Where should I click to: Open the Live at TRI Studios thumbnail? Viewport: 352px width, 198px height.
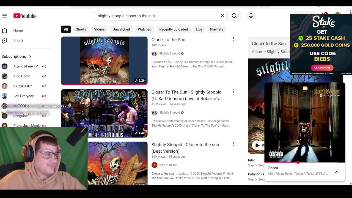click(104, 113)
